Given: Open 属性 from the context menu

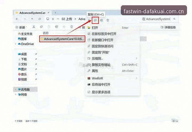Looking at the screenshot, I should pyautogui.click(x=113, y=71).
